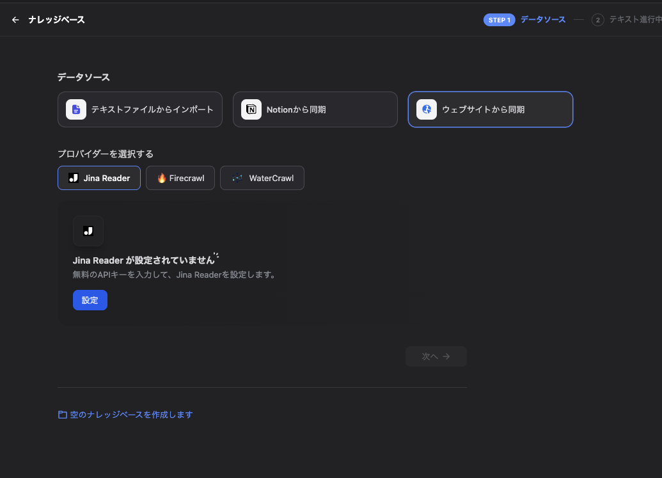Image resolution: width=662 pixels, height=478 pixels.
Task: Open 空のナレッジベースを作成します link
Action: pyautogui.click(x=131, y=414)
